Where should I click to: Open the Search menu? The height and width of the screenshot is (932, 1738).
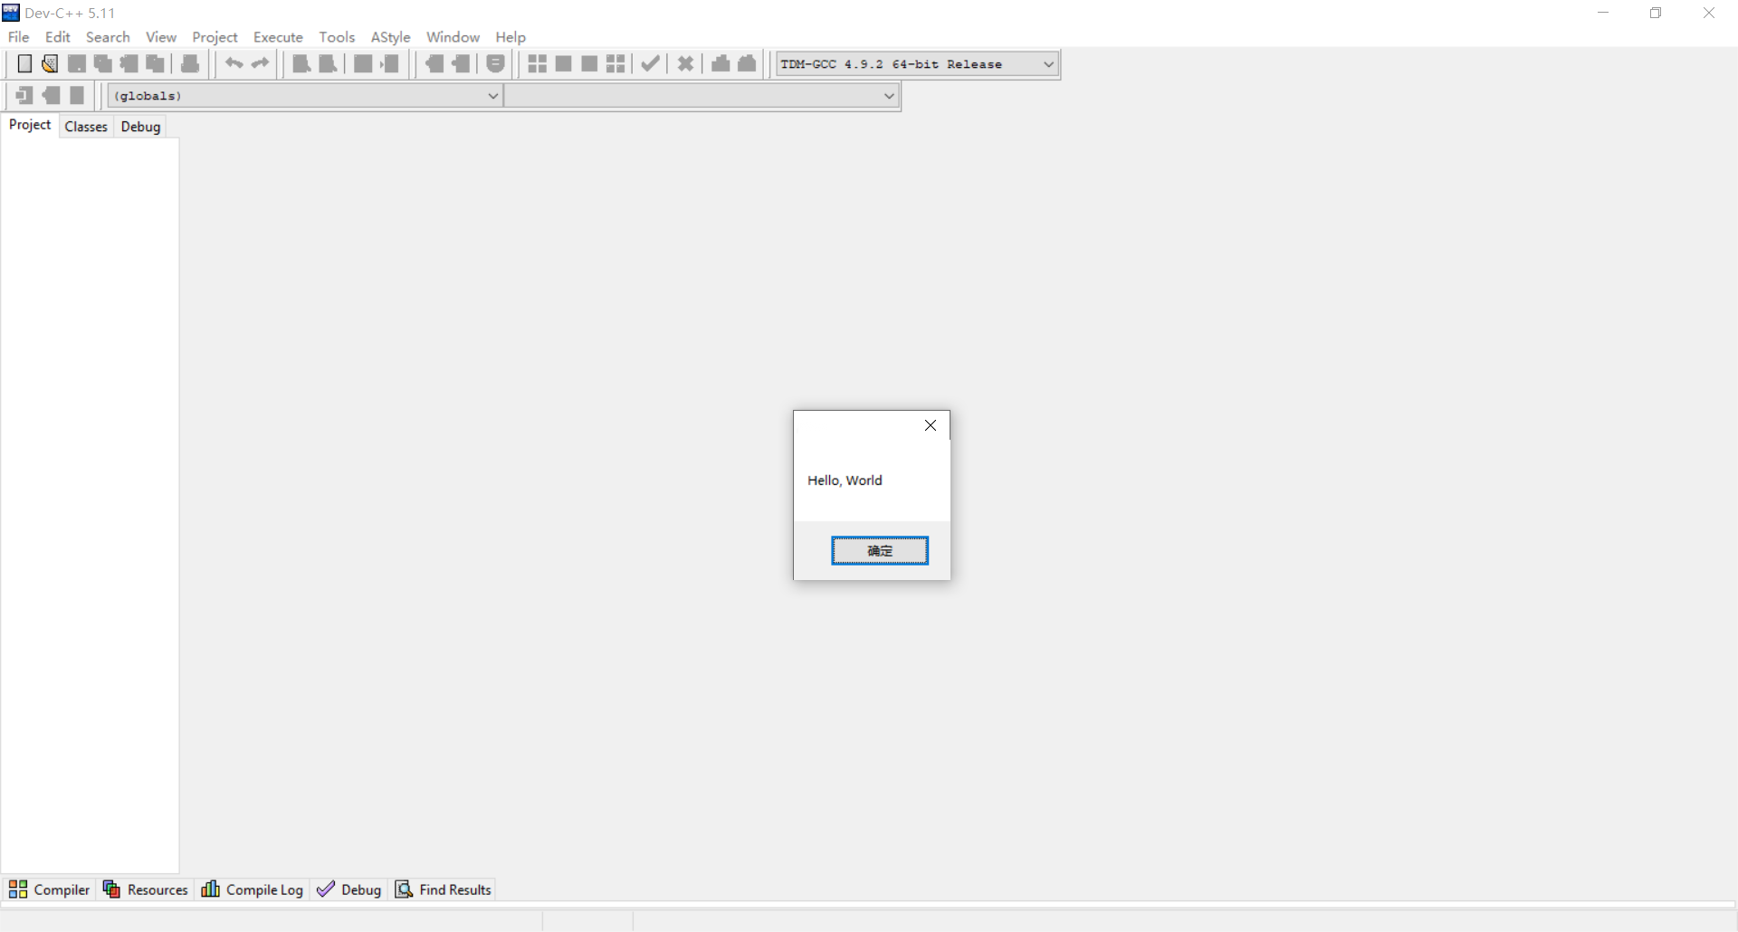pos(108,37)
